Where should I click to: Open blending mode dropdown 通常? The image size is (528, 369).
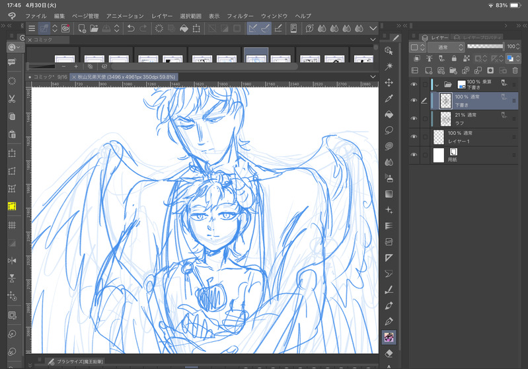point(446,47)
